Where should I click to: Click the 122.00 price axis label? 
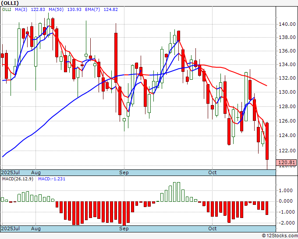click(x=287, y=151)
